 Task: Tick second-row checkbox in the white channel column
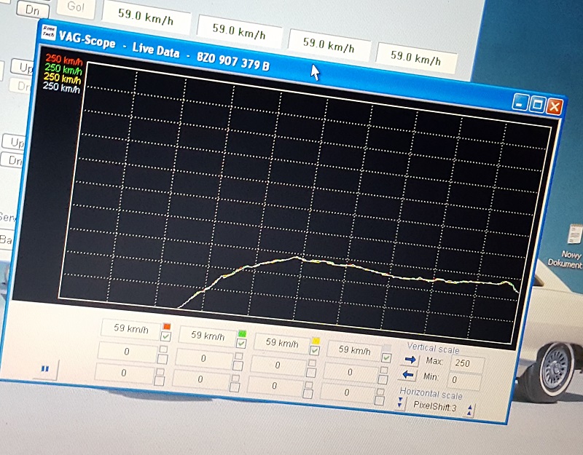383,379
